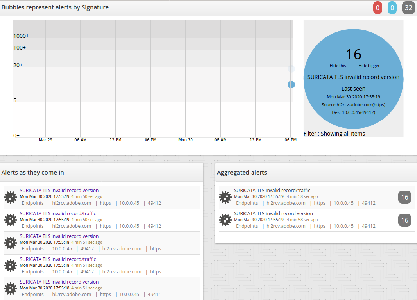
Task: Click the 'Hide this' link in the bubble
Action: click(x=338, y=66)
